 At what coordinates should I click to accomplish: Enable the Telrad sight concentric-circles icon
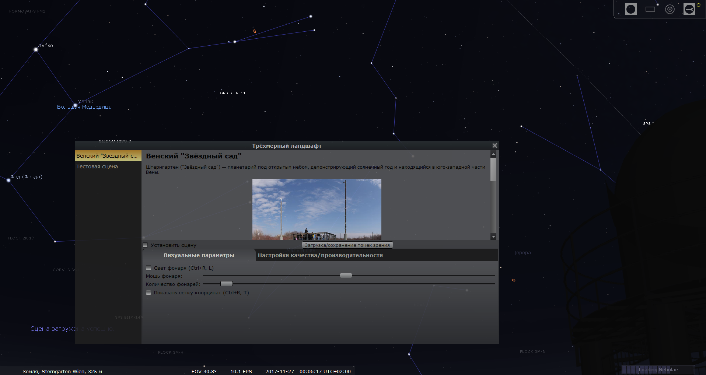coord(670,9)
